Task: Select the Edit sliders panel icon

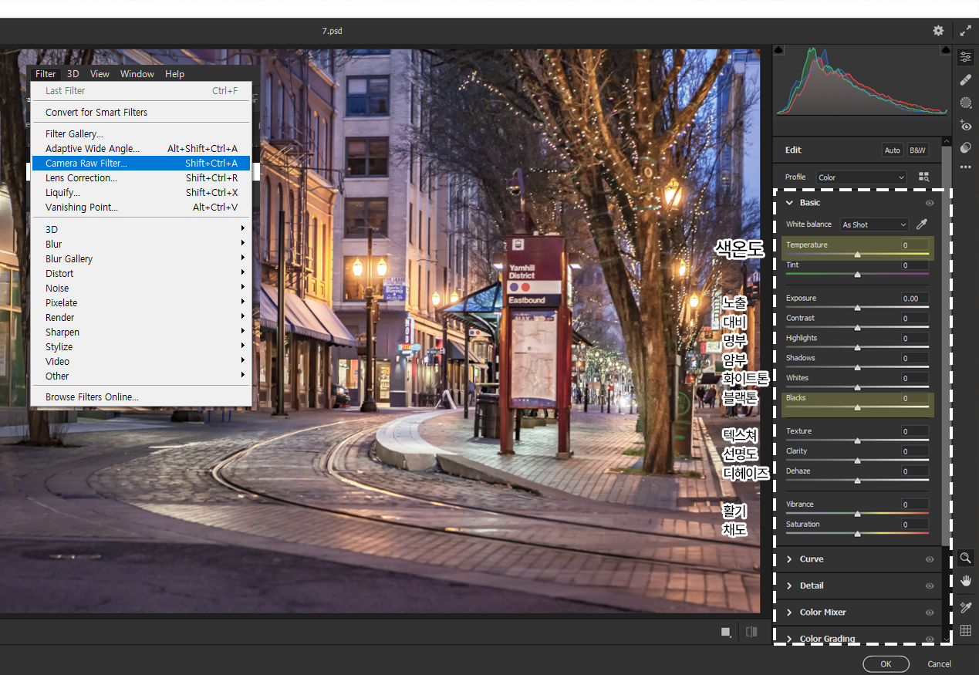Action: coord(965,57)
